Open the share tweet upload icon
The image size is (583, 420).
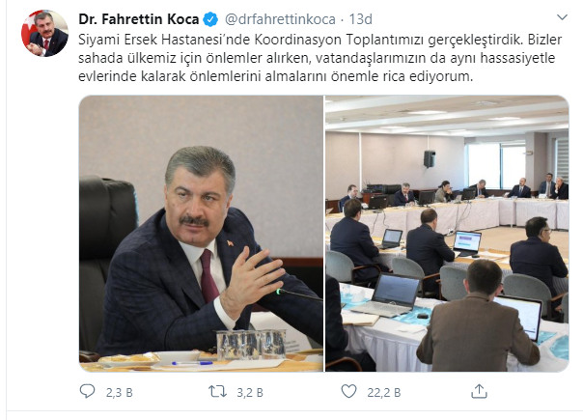479,391
